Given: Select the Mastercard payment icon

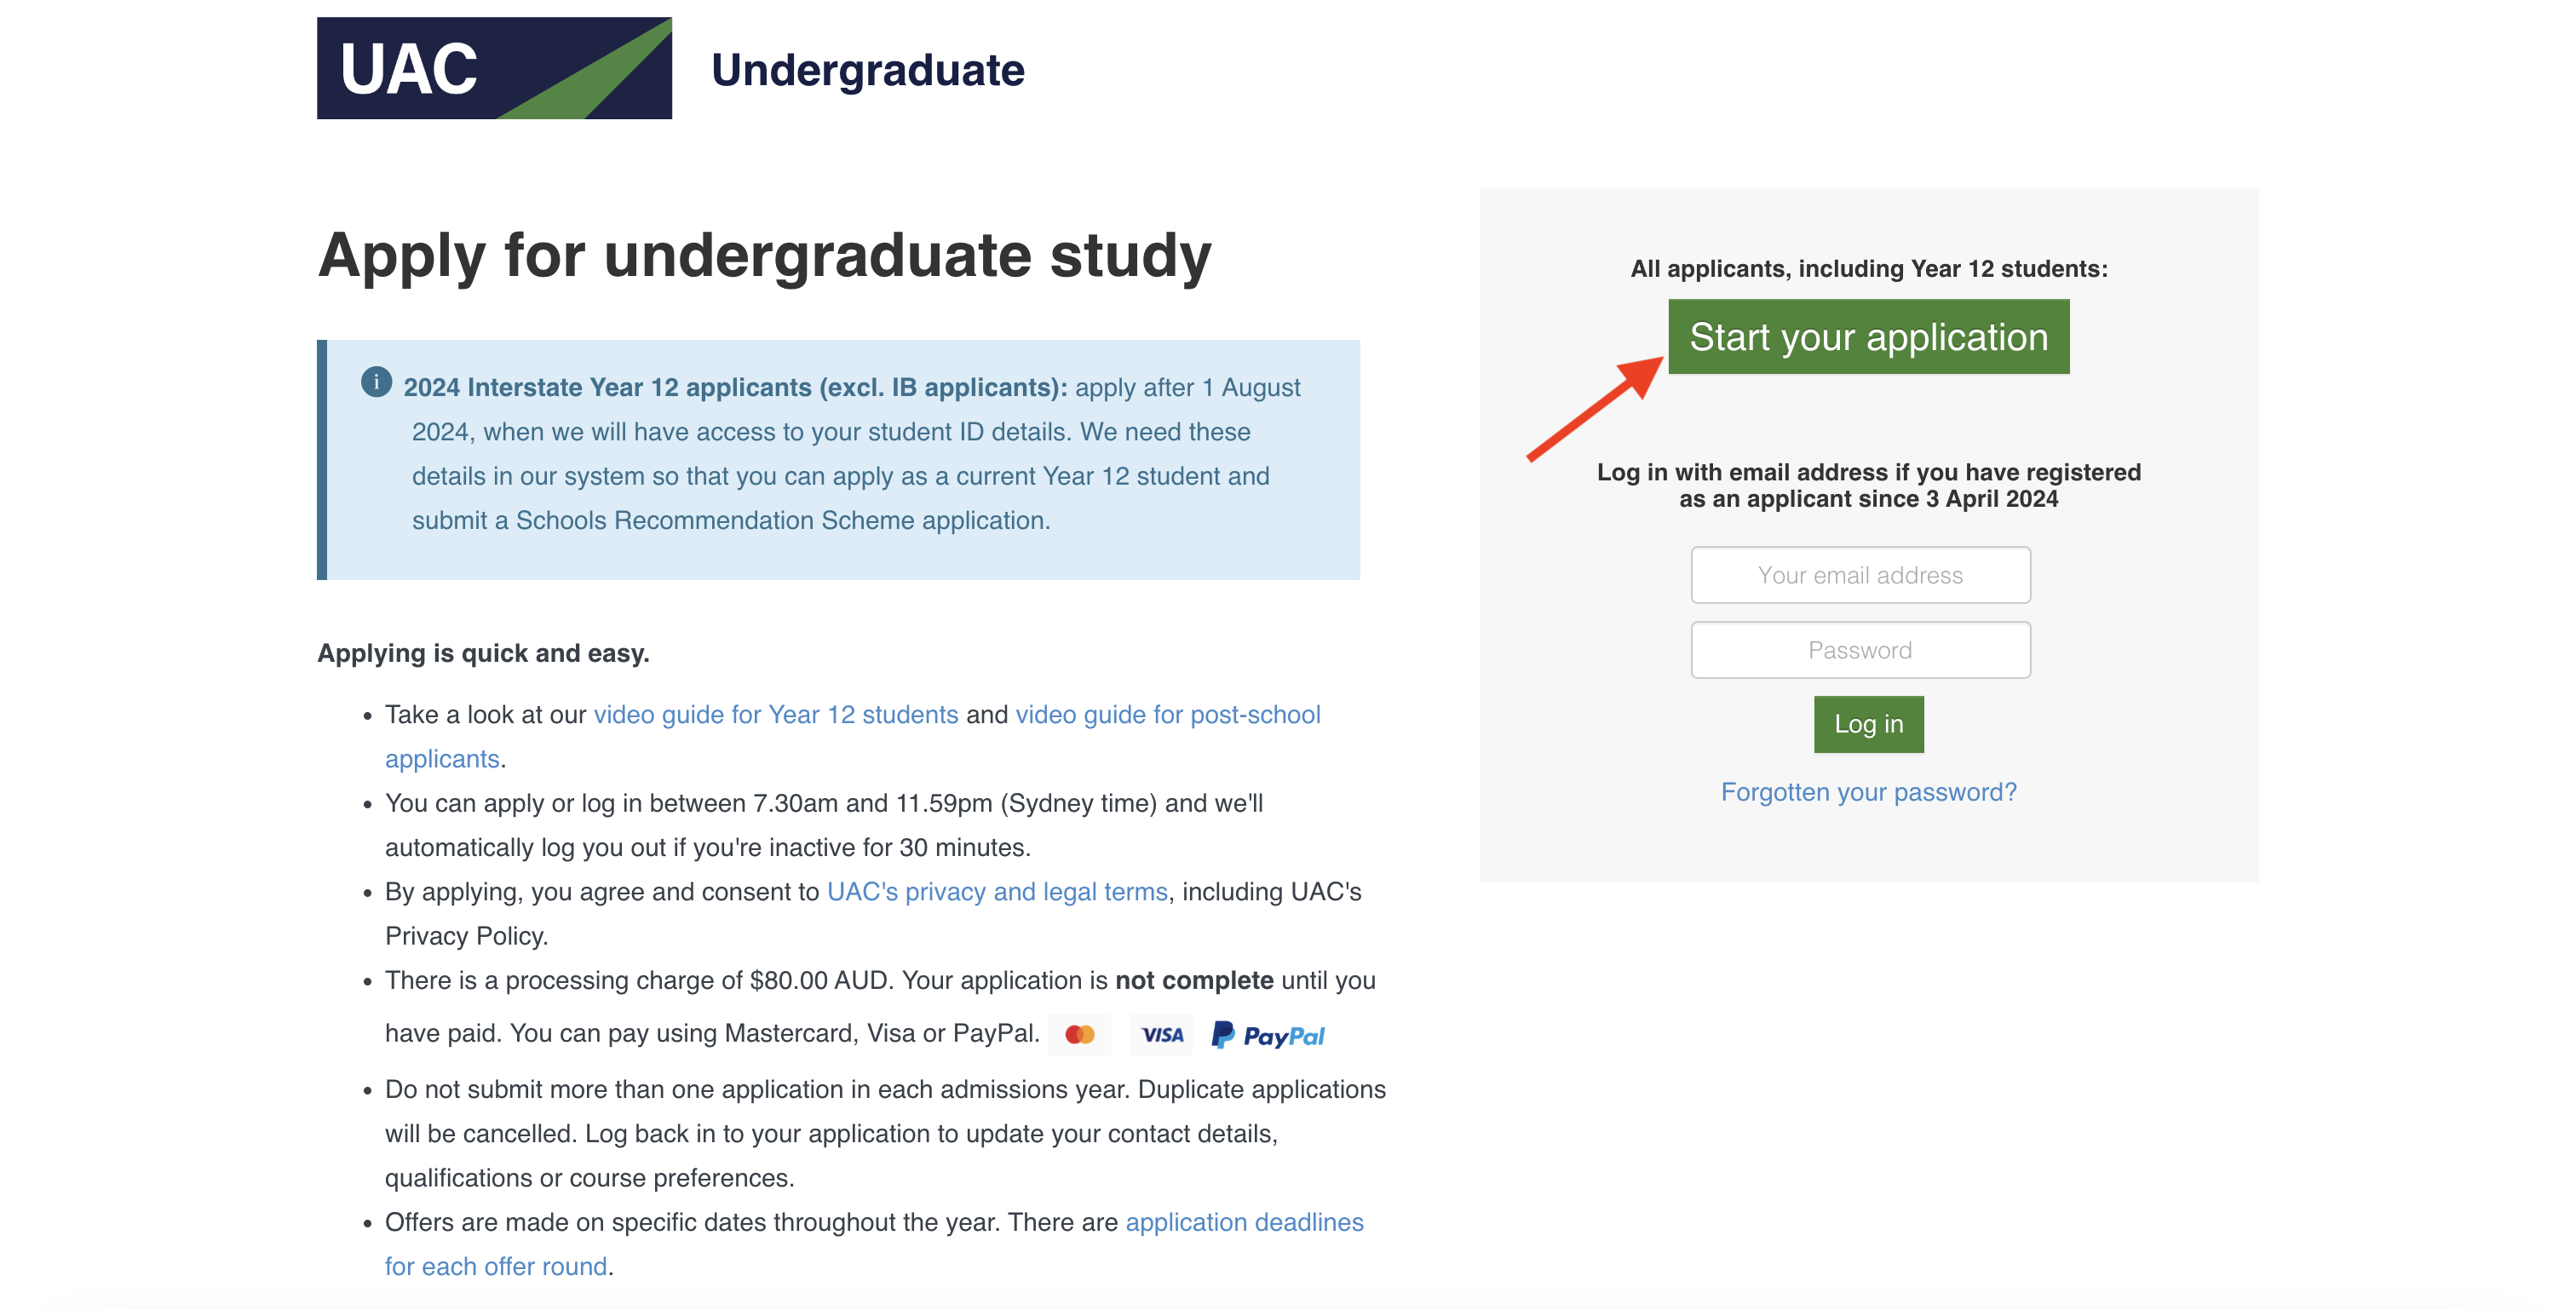Looking at the screenshot, I should (x=1082, y=1034).
